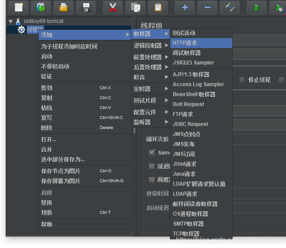
Task: Choose JSR223 Sampler menu entry
Action: click(x=201, y=63)
